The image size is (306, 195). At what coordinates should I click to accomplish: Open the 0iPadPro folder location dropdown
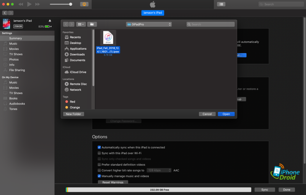[x=149, y=24]
